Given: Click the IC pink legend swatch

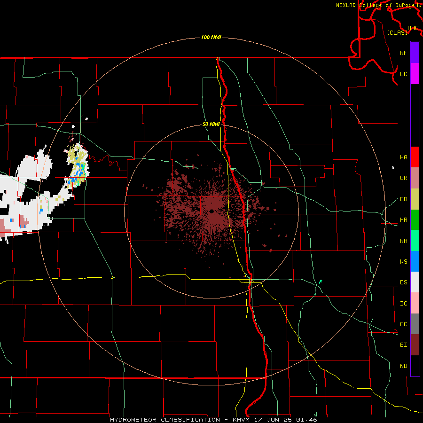Looking at the screenshot, I should click(415, 303).
